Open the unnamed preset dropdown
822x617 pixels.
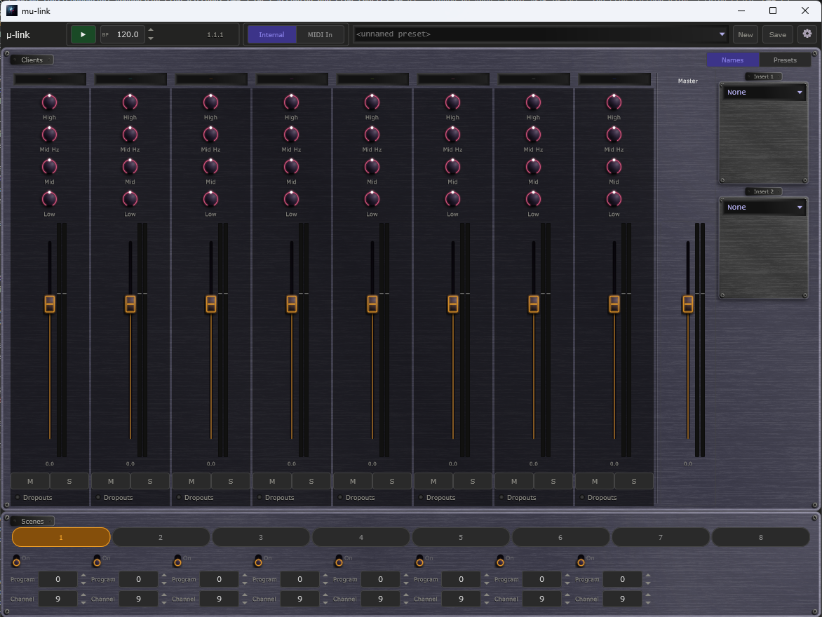(541, 34)
